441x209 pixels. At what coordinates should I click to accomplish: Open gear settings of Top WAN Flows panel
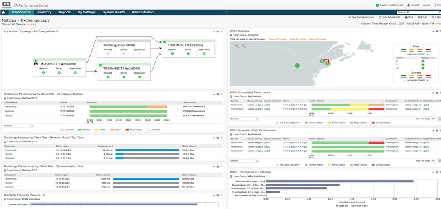[218, 195]
